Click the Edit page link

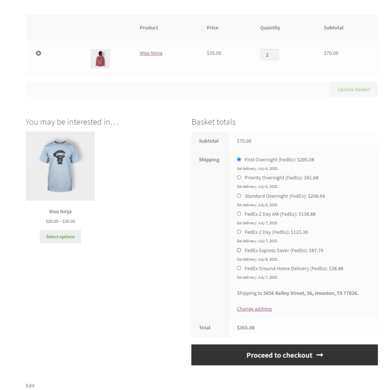(x=30, y=385)
